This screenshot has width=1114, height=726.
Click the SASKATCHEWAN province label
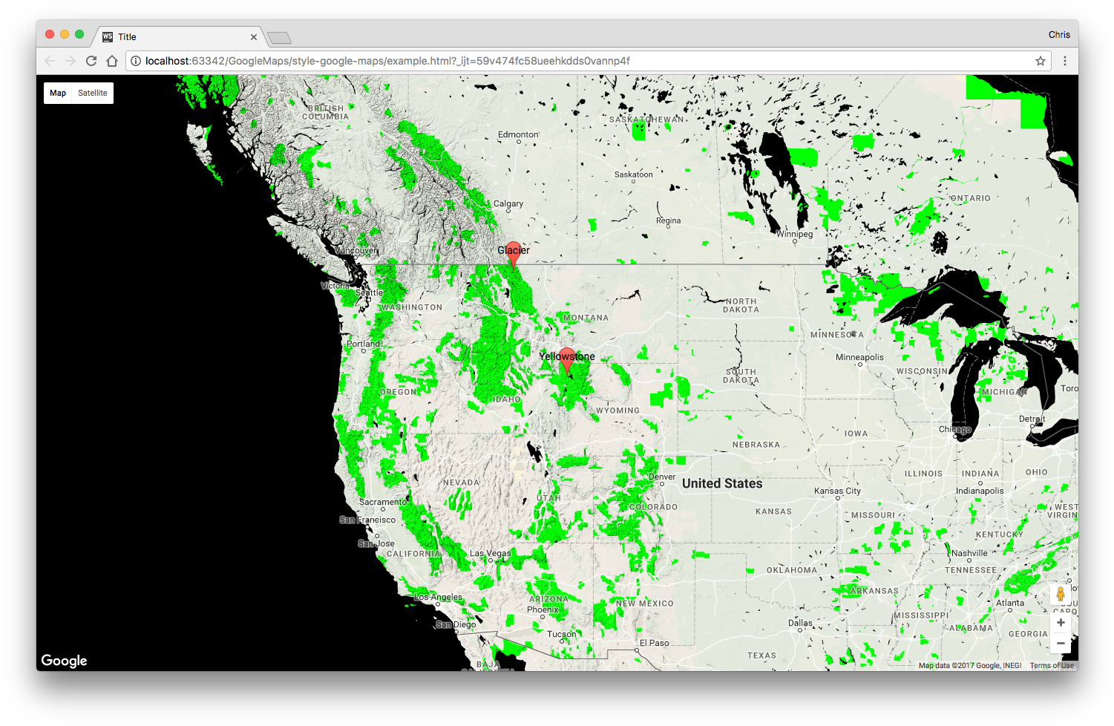click(646, 119)
